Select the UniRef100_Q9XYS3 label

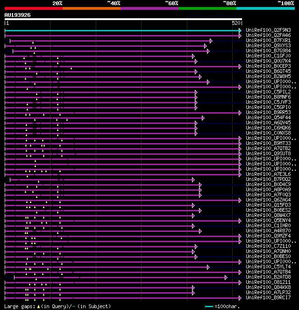coord(268,45)
